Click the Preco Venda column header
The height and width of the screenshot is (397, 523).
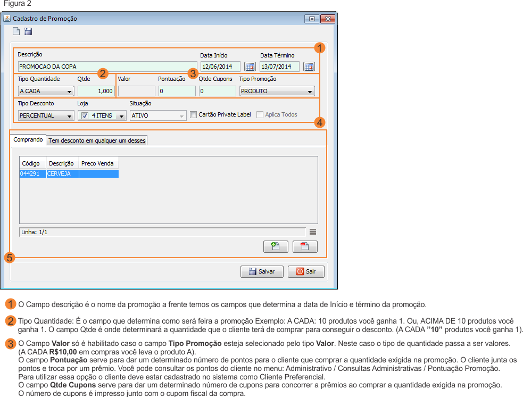[x=98, y=163]
